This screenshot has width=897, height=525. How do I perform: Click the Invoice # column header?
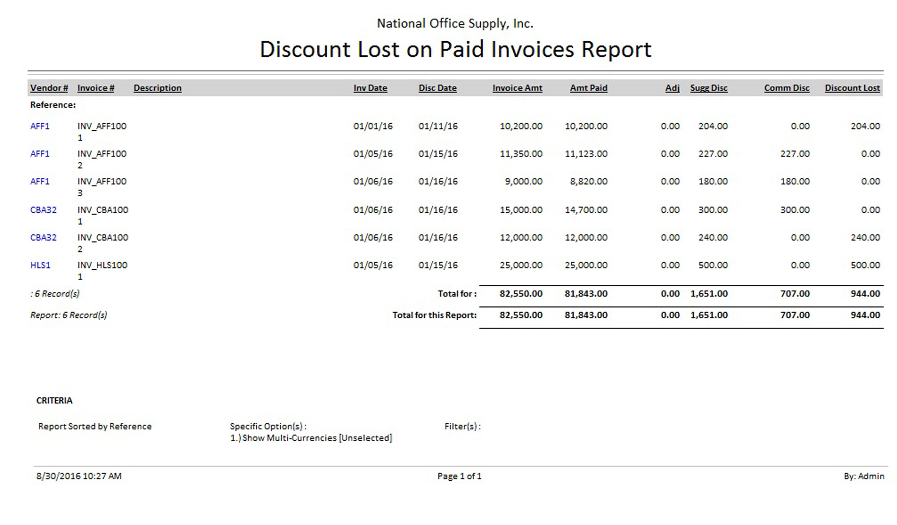(96, 88)
